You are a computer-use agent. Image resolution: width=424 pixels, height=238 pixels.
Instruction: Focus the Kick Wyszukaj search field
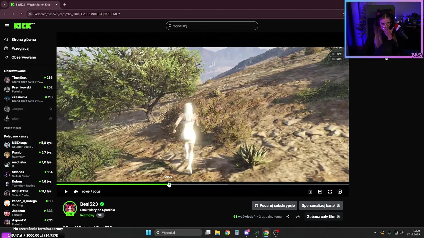click(x=212, y=26)
